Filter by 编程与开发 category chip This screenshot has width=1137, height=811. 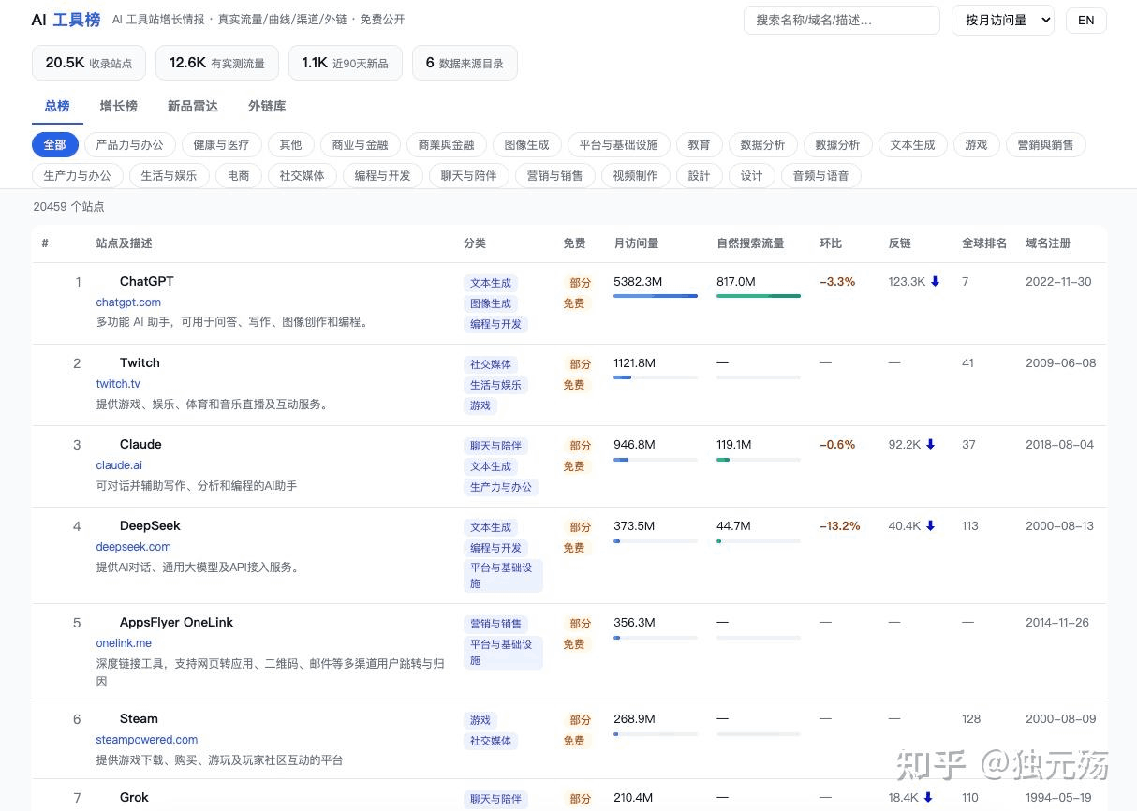382,175
